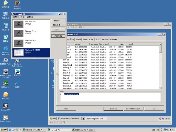
Task: Select the running Windows XP SP2EN machine
Action: (31, 53)
